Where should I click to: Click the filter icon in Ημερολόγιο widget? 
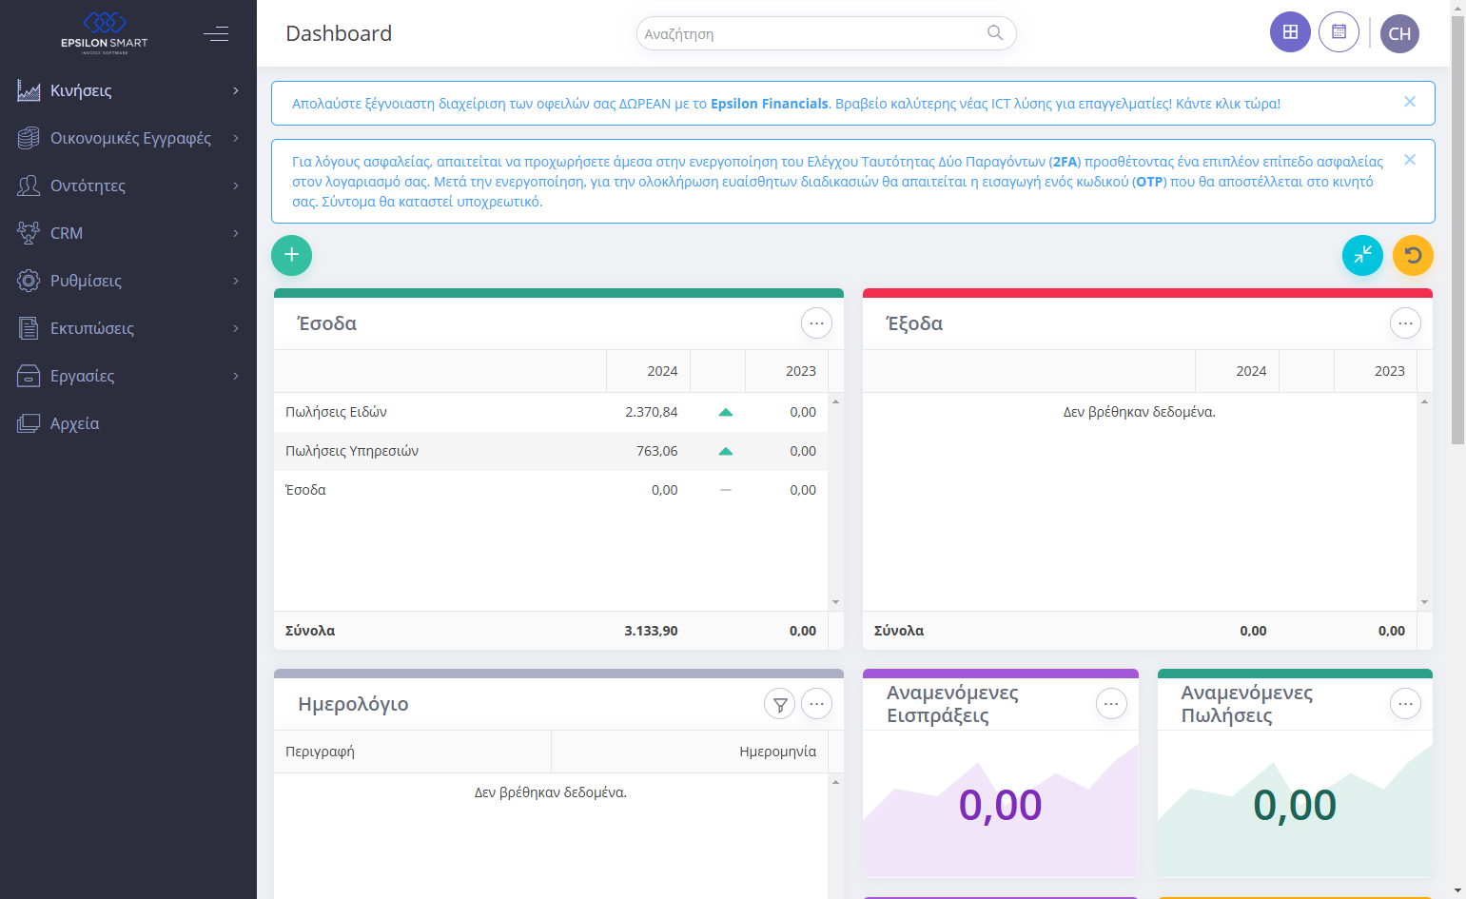(x=779, y=704)
